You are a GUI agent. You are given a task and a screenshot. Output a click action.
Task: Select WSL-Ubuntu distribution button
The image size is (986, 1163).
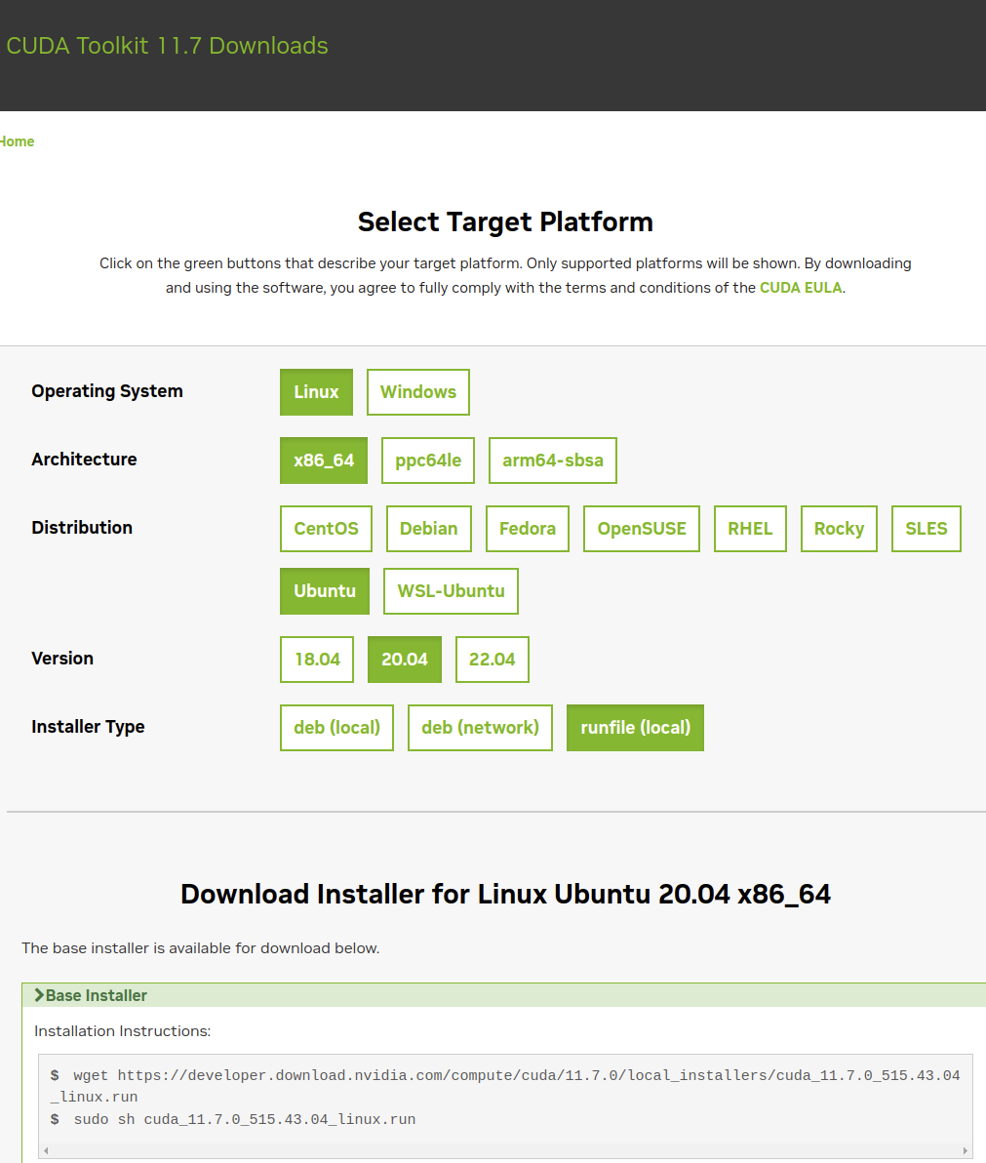click(x=451, y=591)
